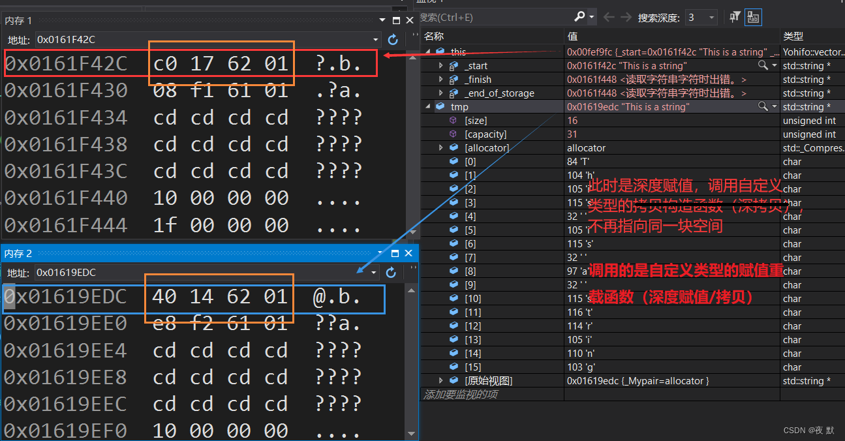This screenshot has height=441, width=845.
Task: Refresh the 内存 2 memory view
Action: (x=391, y=273)
